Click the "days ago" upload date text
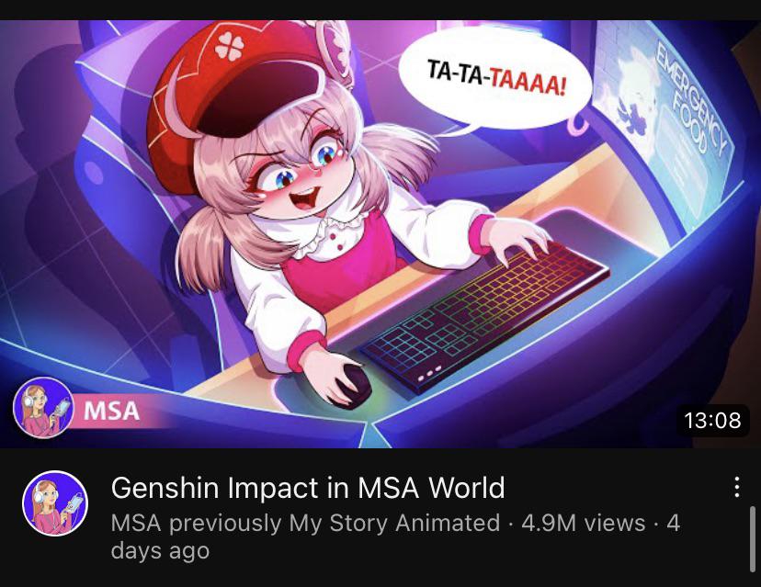This screenshot has width=761, height=587. point(160,551)
